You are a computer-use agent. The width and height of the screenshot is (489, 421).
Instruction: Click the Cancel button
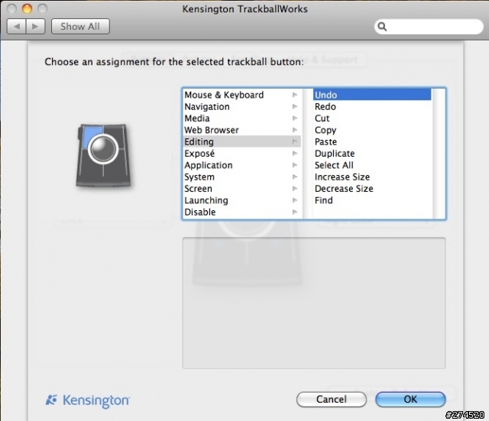(331, 399)
